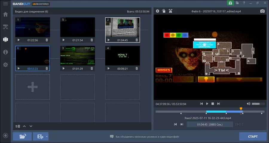Viewport: 269px width, 143px height.
Task: Play clip 3 preview
Action: (x=63, y=68)
